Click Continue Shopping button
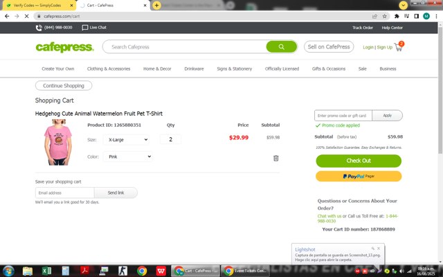 coord(64,86)
